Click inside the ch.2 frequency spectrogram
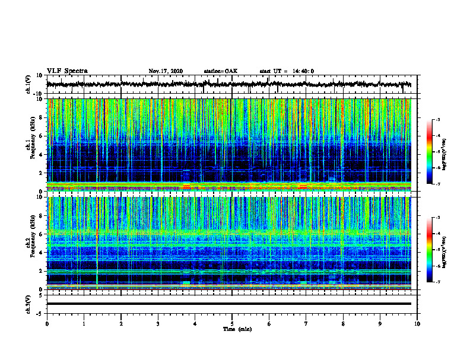The image size is (470, 363). click(x=229, y=243)
